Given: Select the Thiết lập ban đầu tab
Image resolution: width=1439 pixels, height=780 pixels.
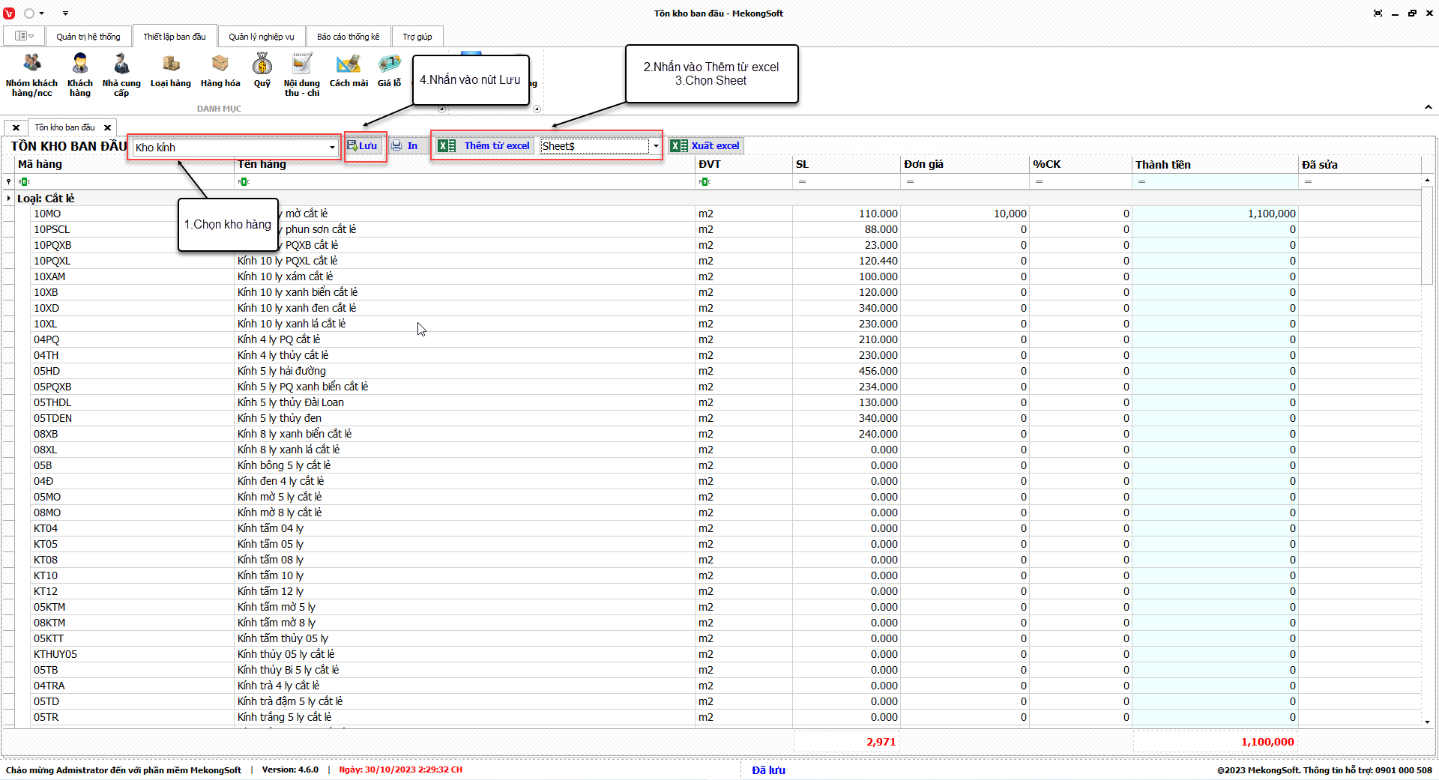Looking at the screenshot, I should click(175, 37).
